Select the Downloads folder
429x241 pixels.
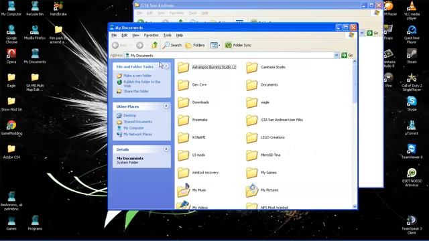[193, 102]
